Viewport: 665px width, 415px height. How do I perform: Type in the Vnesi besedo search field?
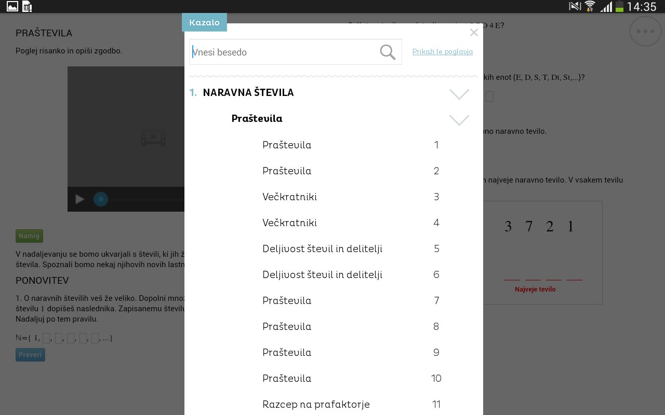[x=283, y=52]
